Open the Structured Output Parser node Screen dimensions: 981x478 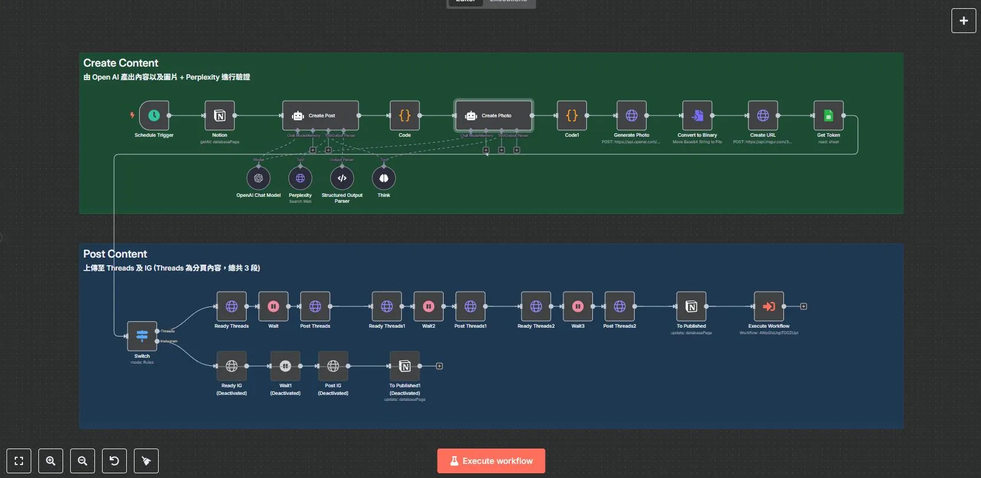click(x=342, y=178)
